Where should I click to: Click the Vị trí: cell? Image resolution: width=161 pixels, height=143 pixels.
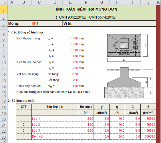(x=109, y=23)
